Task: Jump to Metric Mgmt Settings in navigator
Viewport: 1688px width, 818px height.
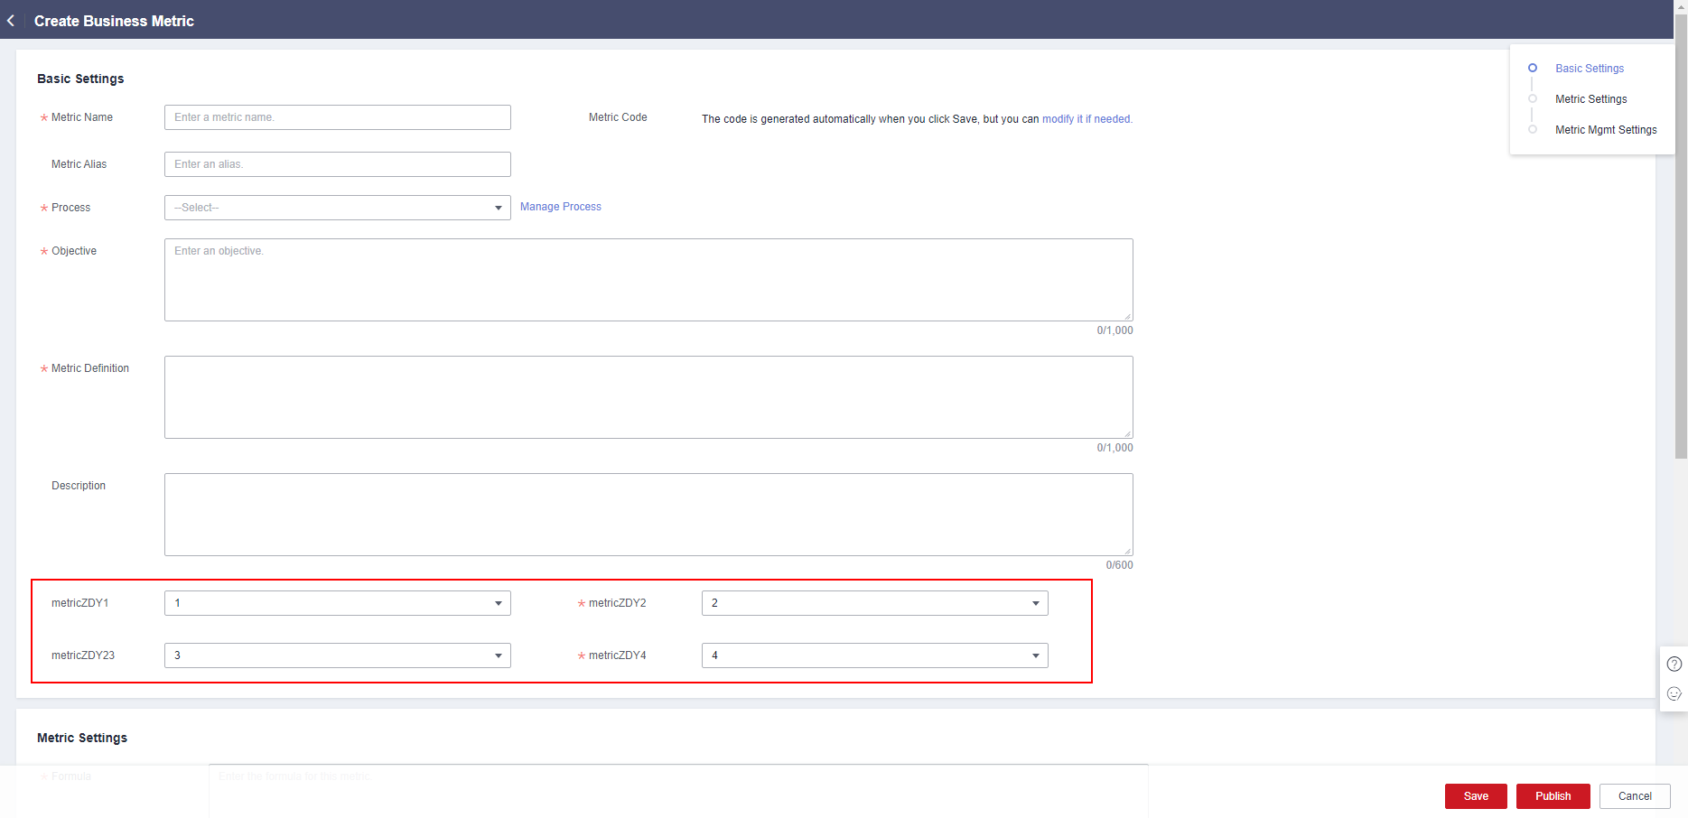Action: click(x=1606, y=130)
